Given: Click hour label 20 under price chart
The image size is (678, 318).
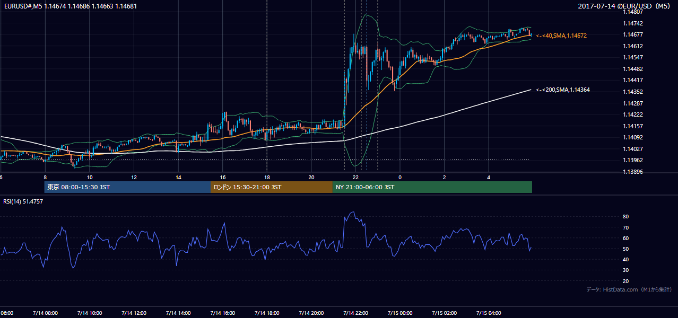Looking at the screenshot, I should pyautogui.click(x=311, y=178).
